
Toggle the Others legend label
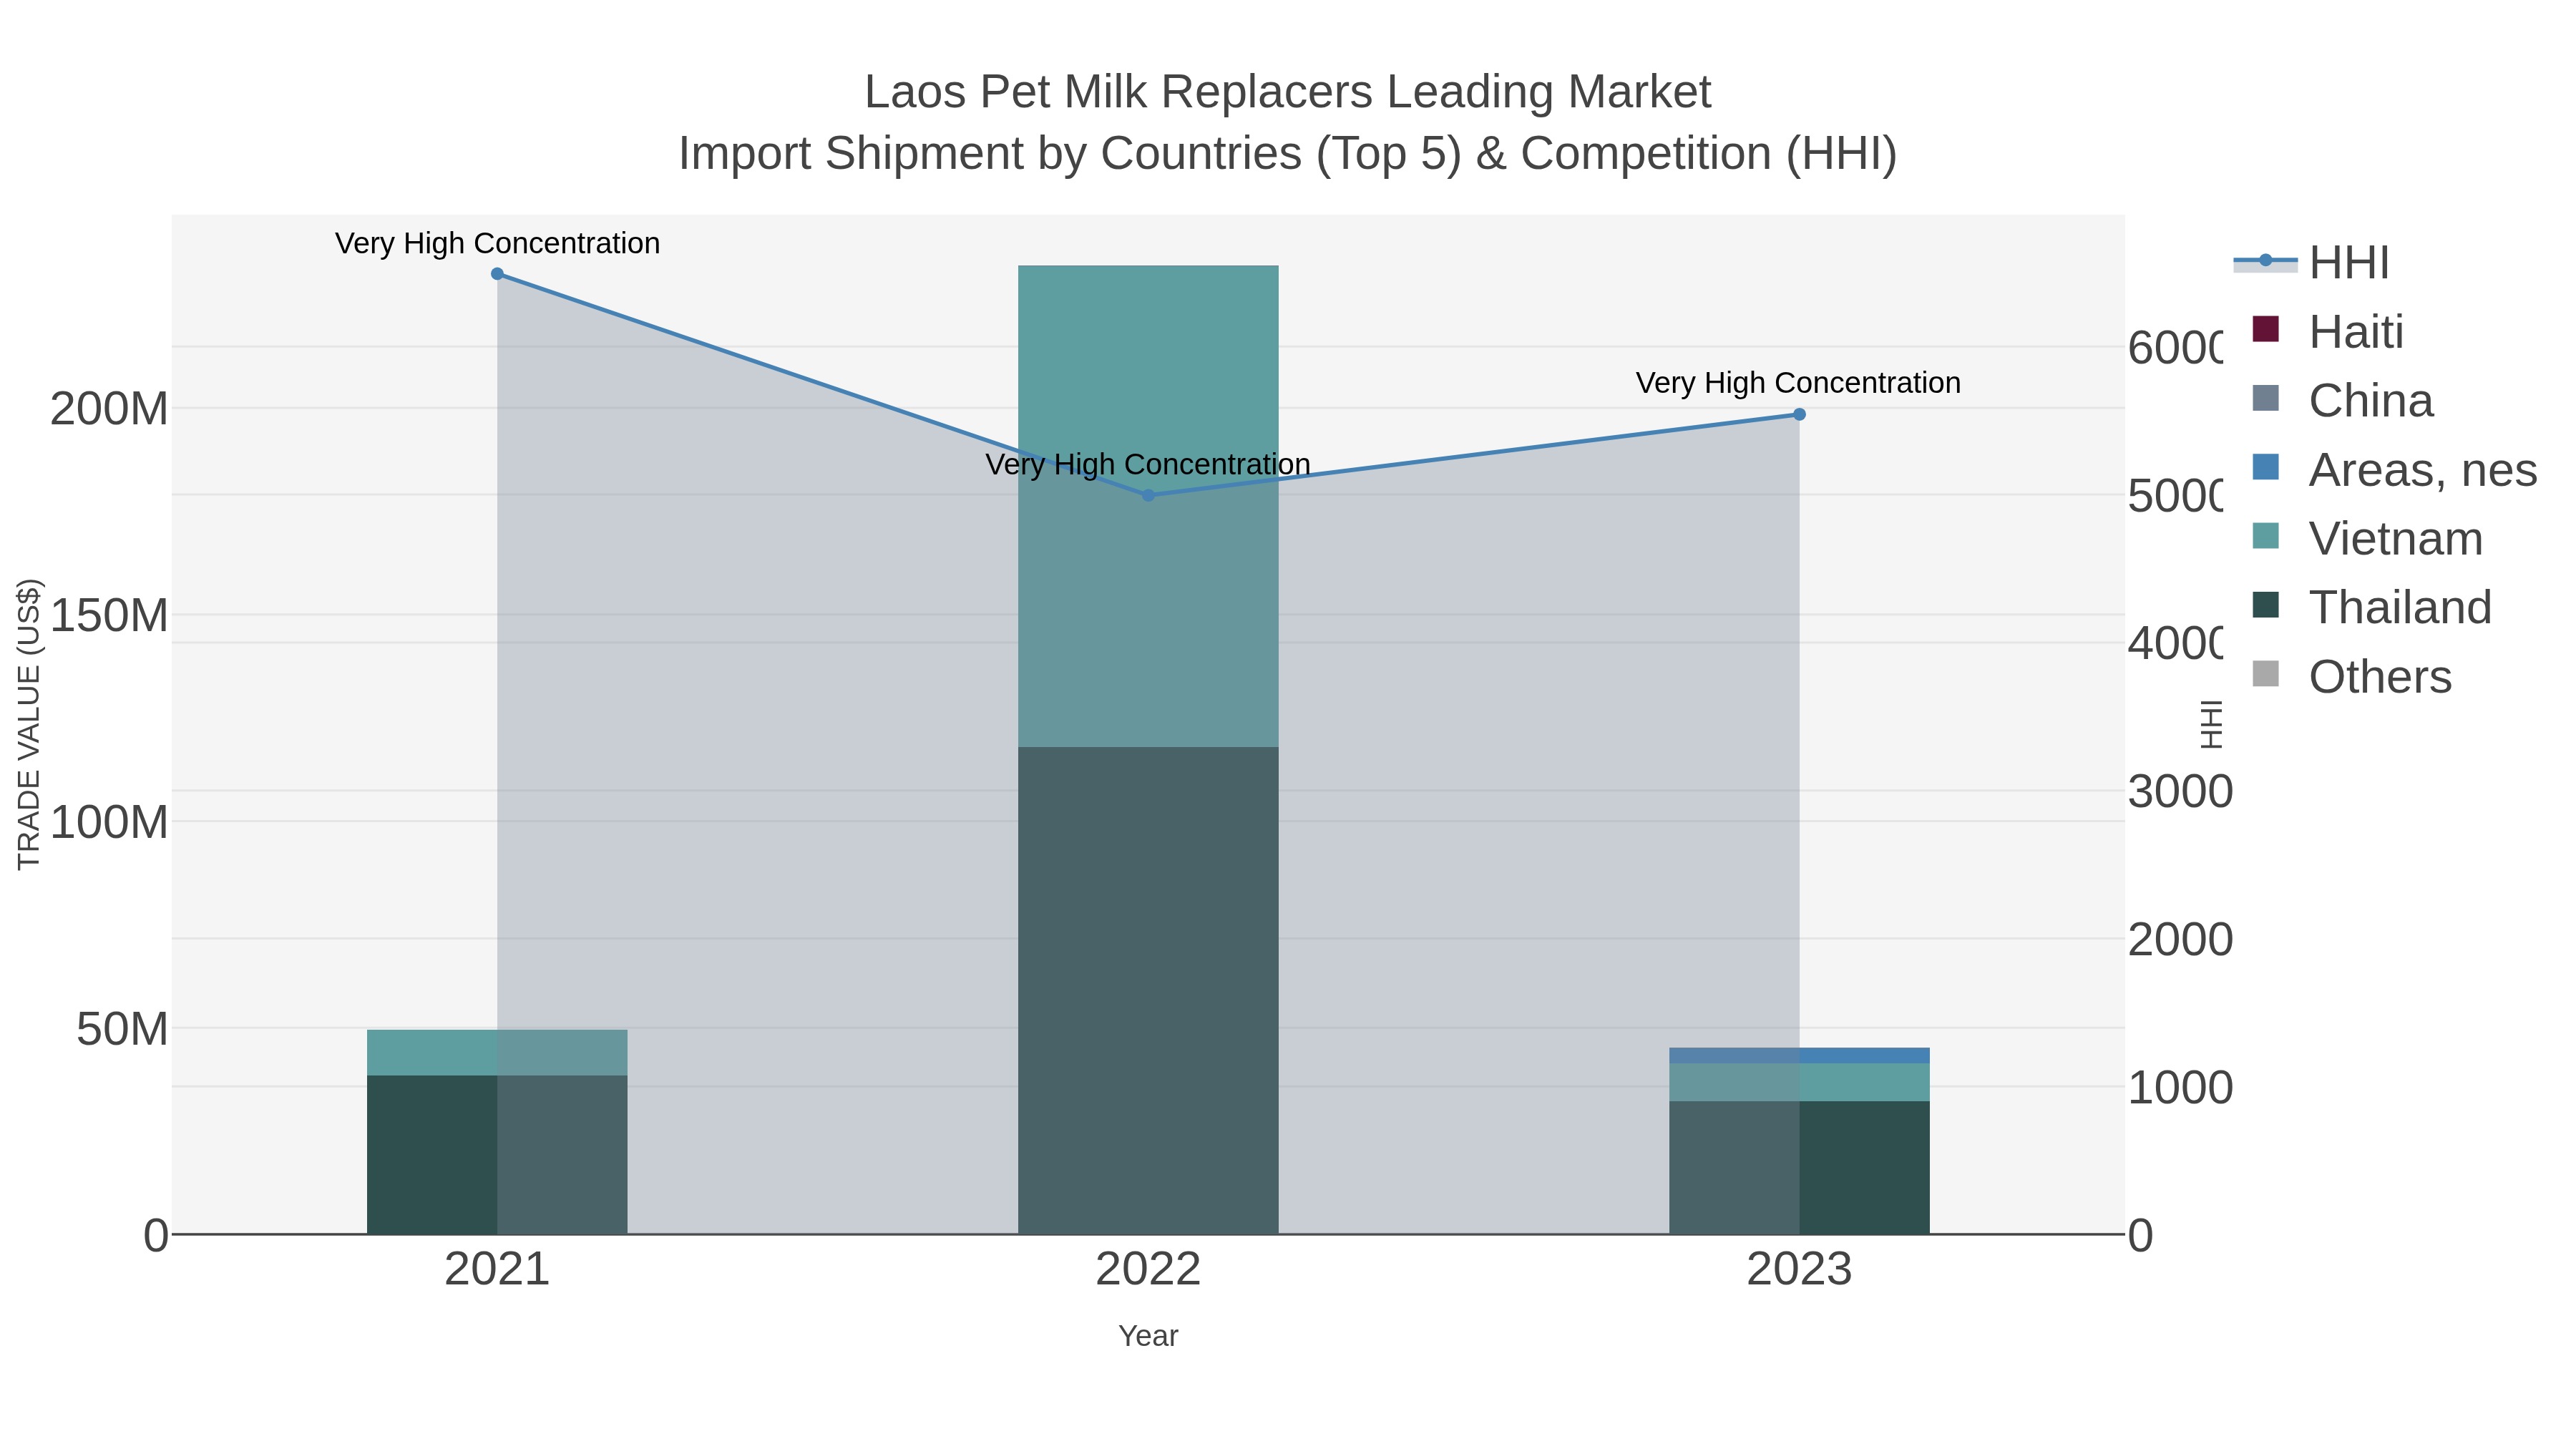2380,677
